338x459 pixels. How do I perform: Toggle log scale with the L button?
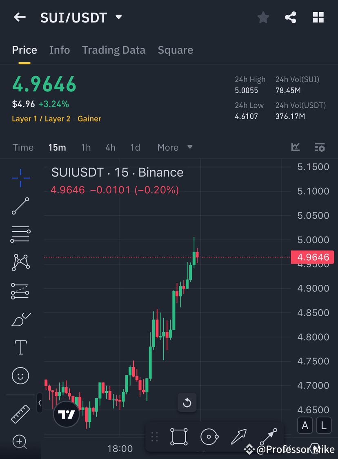coord(323,425)
